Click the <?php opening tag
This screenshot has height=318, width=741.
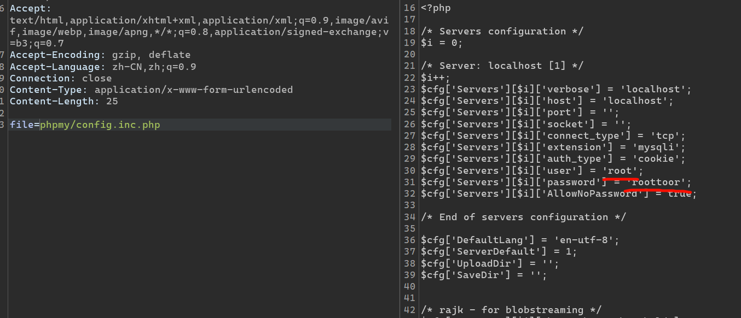[x=436, y=8]
